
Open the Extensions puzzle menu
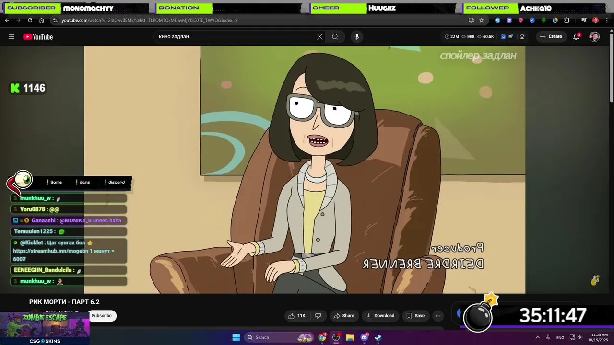pos(567,20)
